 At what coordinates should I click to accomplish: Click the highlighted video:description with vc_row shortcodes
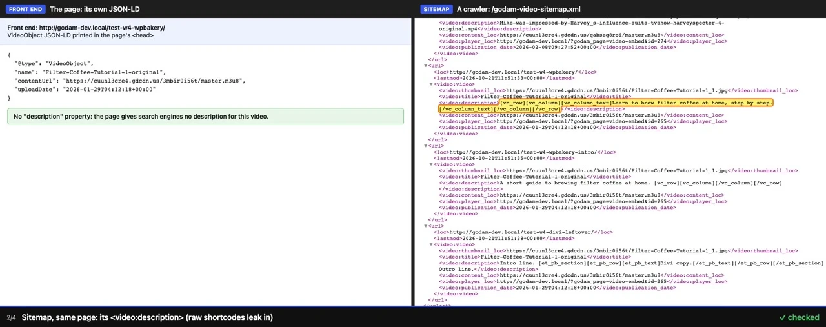[x=605, y=106]
